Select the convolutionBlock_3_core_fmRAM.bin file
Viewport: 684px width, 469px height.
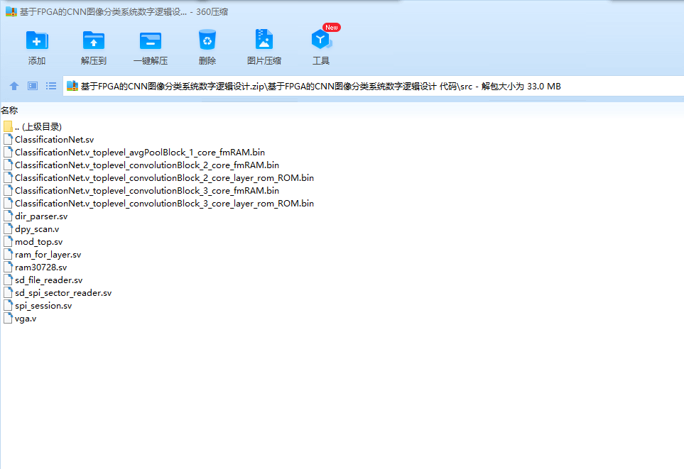pos(147,190)
